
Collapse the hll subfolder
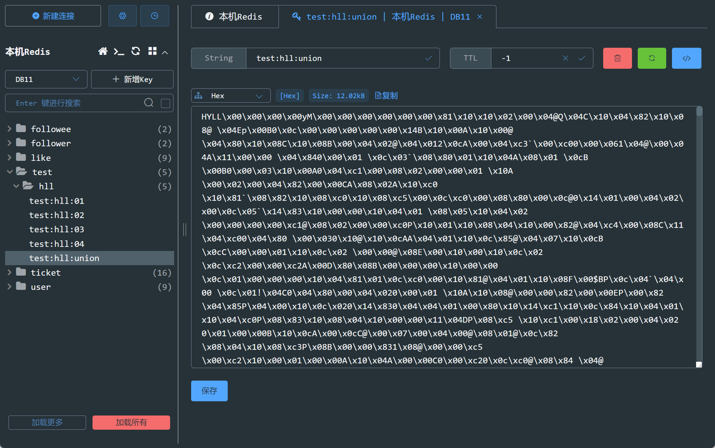16,186
